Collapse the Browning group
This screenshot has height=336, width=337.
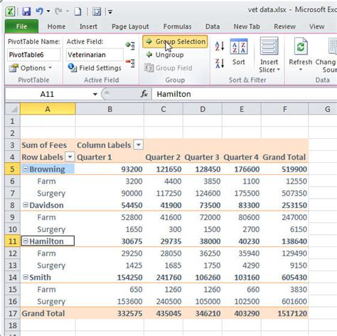(26, 169)
